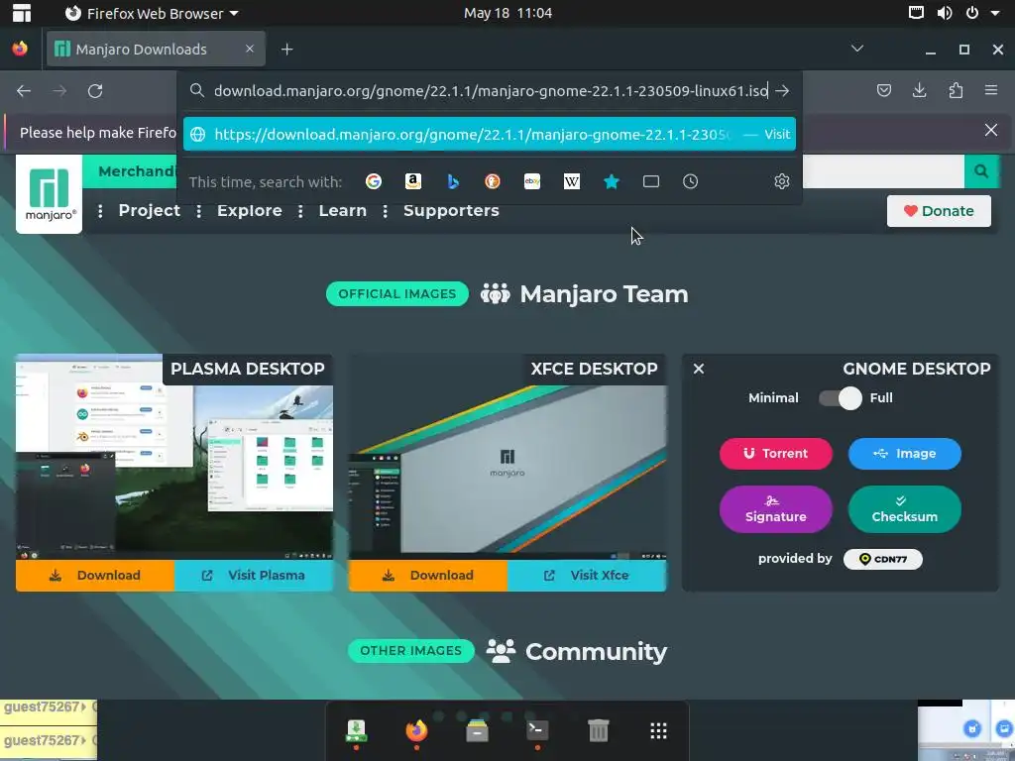Open Terminal from the dock

(x=537, y=731)
